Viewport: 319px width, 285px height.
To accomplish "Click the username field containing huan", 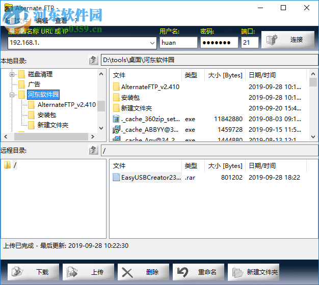I will [x=178, y=43].
